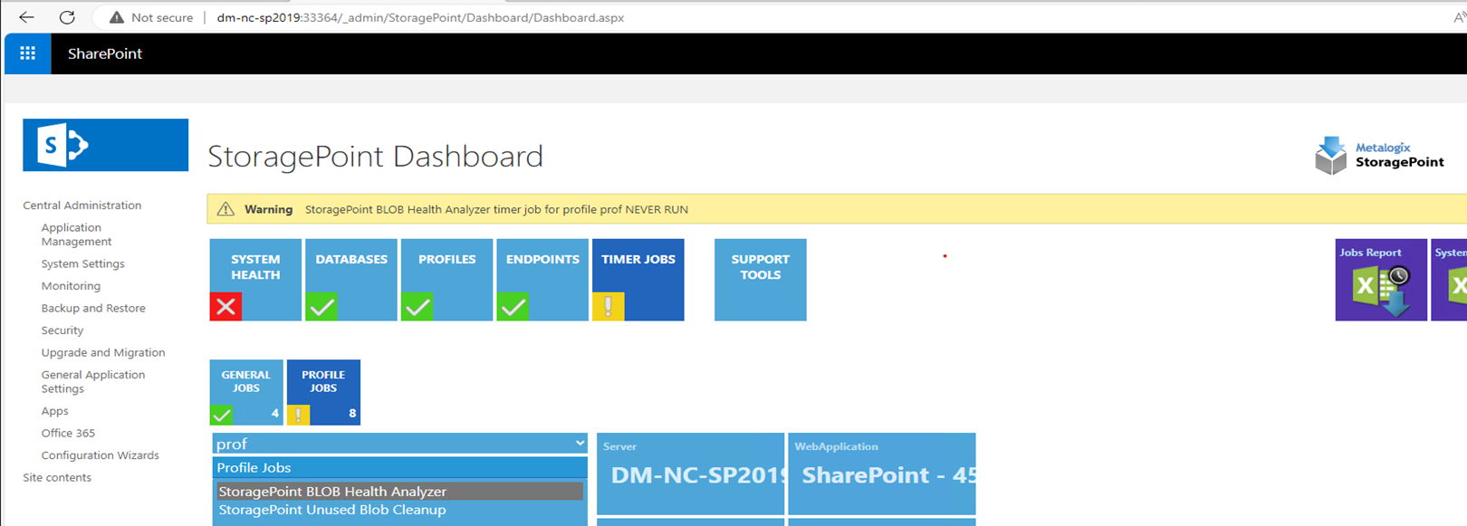This screenshot has width=1467, height=526.
Task: Expand the prof profile dropdown
Action: click(x=400, y=444)
